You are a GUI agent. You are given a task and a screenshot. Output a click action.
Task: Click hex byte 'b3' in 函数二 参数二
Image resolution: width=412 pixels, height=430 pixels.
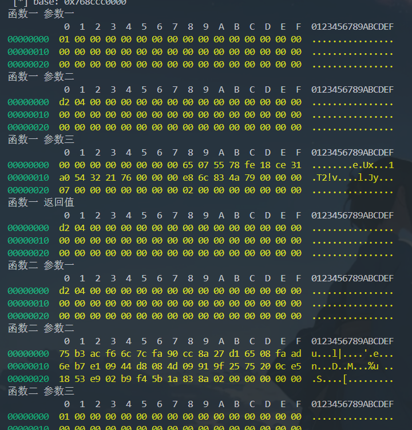coord(80,354)
